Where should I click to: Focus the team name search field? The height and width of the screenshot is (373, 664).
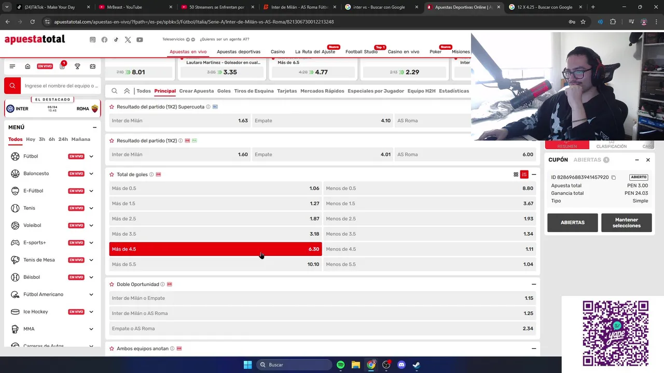pos(61,86)
